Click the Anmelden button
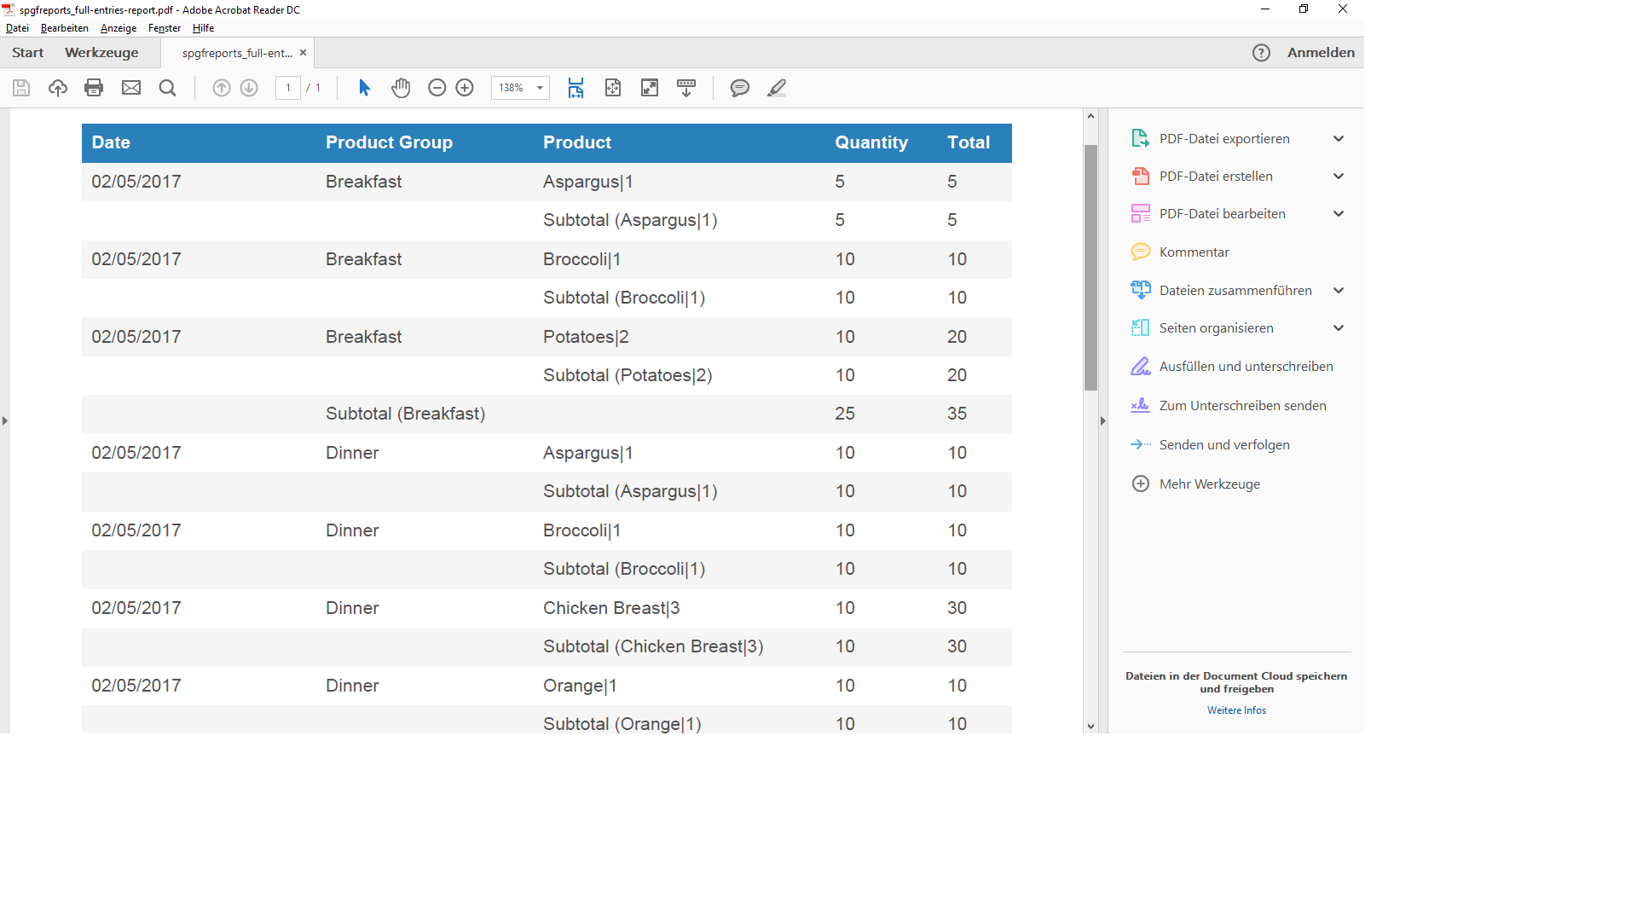 pos(1321,53)
